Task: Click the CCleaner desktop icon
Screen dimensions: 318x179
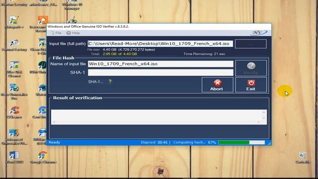Action: (x=14, y=112)
